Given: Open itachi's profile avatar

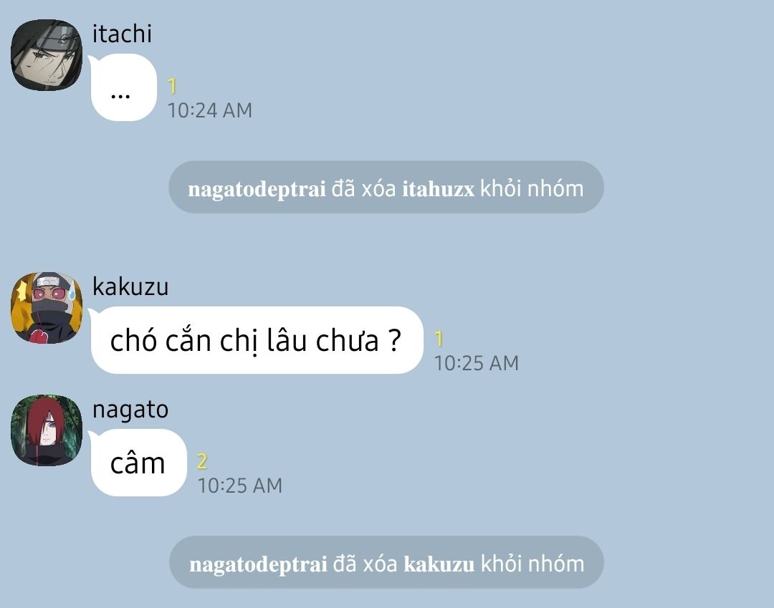Looking at the screenshot, I should click(x=47, y=55).
